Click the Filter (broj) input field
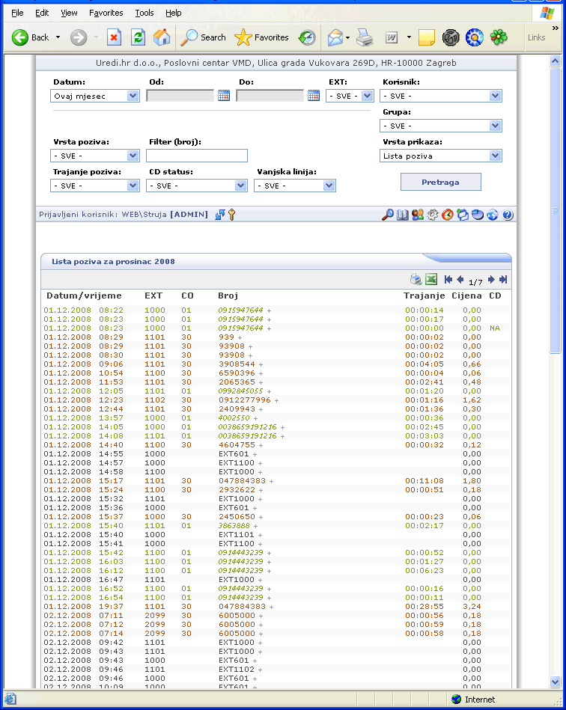566x710 pixels. tap(197, 156)
